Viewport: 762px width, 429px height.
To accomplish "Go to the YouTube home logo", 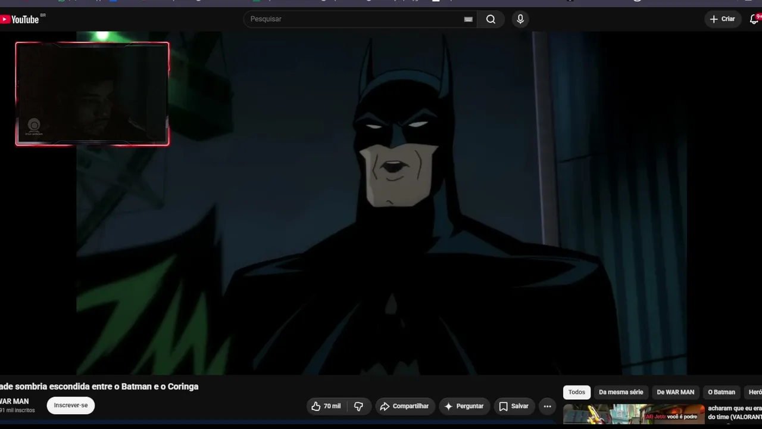I will click(x=20, y=19).
